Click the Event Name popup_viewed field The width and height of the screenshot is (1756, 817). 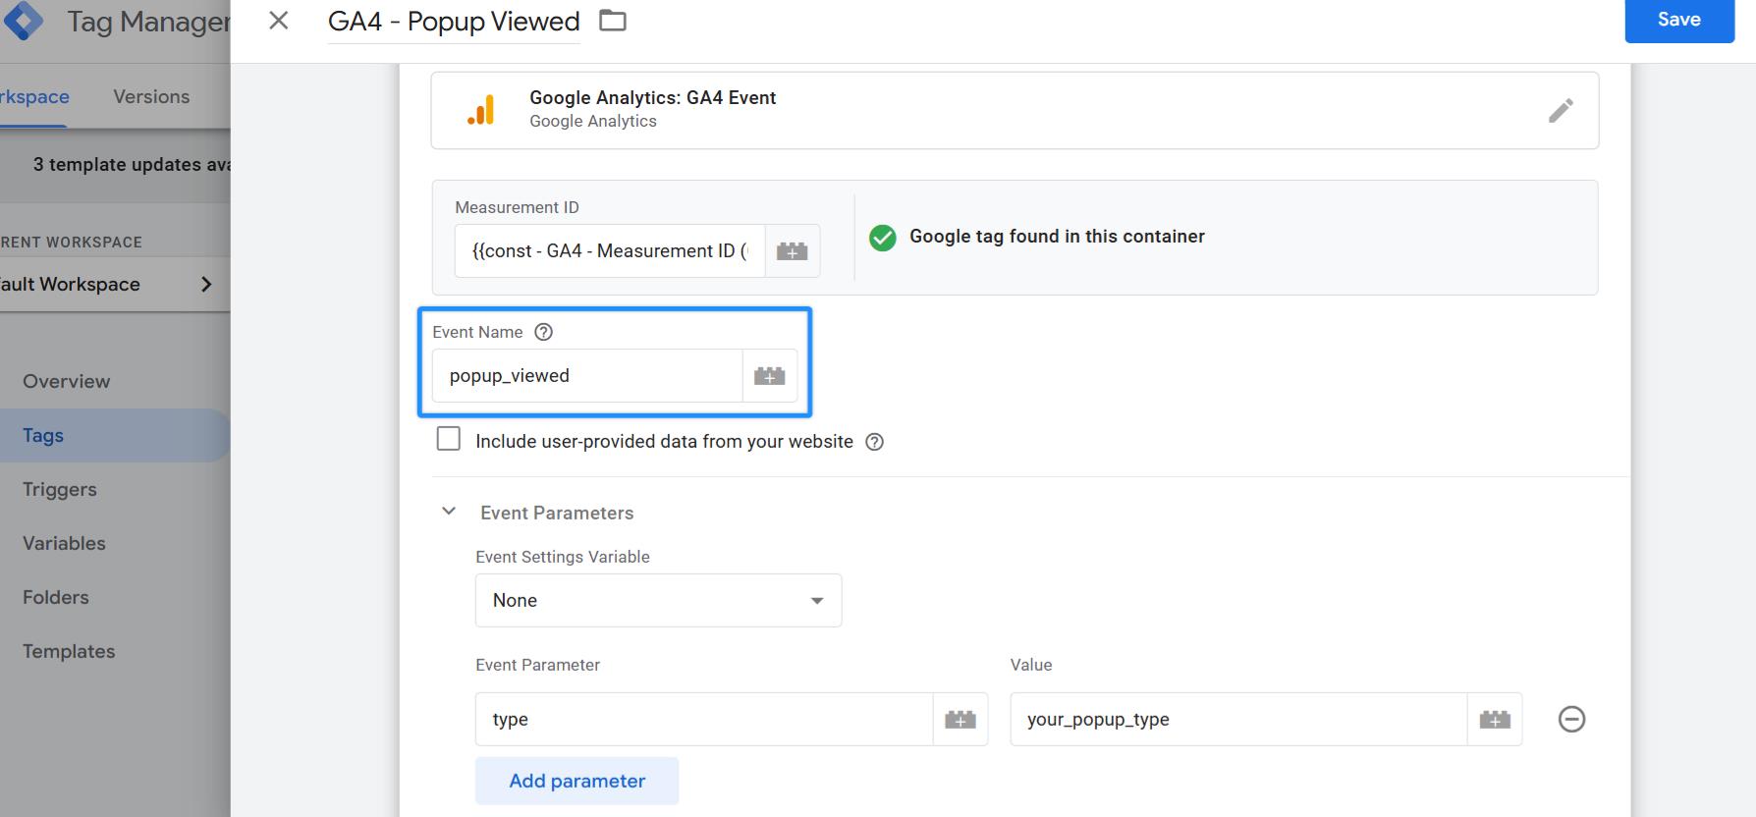coord(587,376)
